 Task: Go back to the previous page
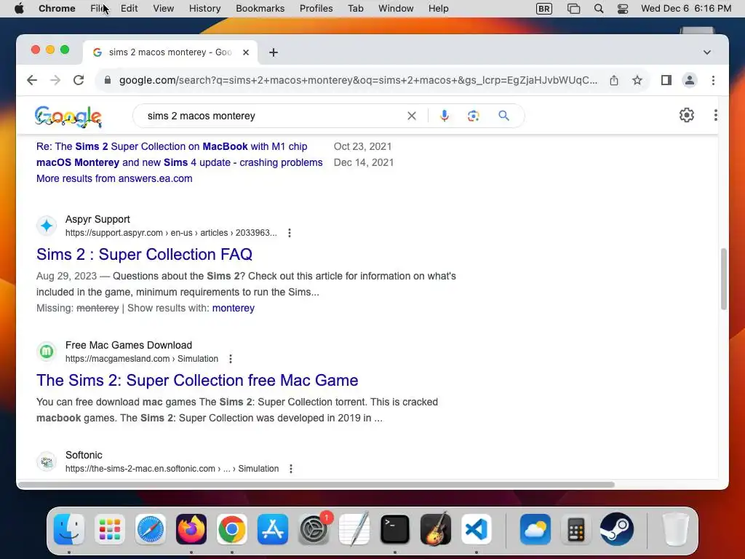(x=32, y=80)
